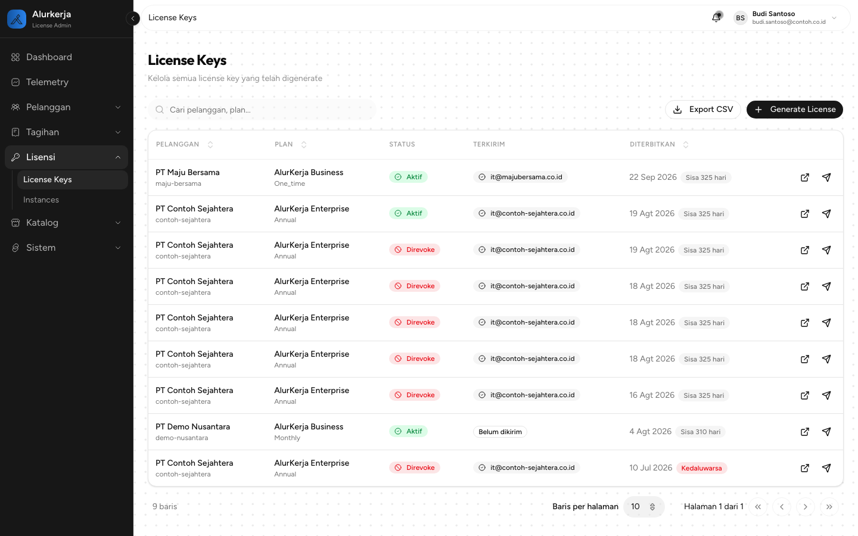Click the Alurkerja logo icon
Viewport: 858px width, 536px height.
click(x=17, y=19)
